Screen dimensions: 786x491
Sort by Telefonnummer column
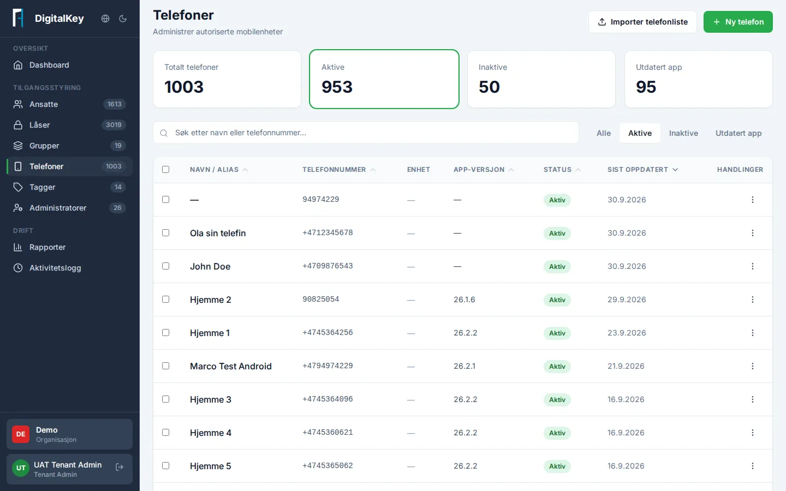click(339, 170)
